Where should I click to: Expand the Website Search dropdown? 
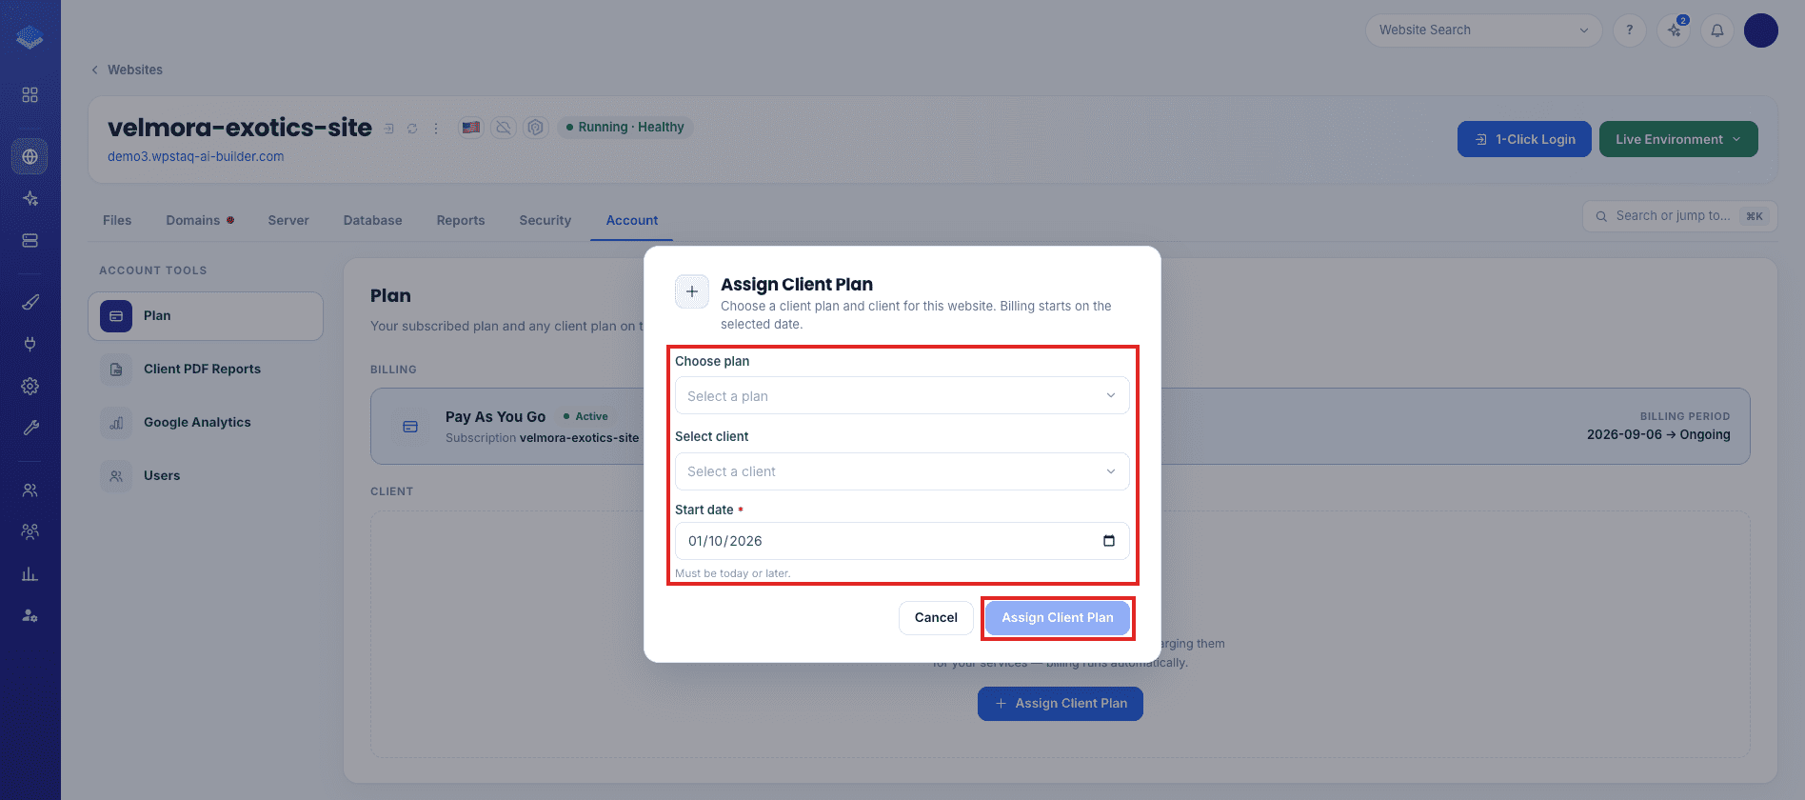pyautogui.click(x=1484, y=30)
